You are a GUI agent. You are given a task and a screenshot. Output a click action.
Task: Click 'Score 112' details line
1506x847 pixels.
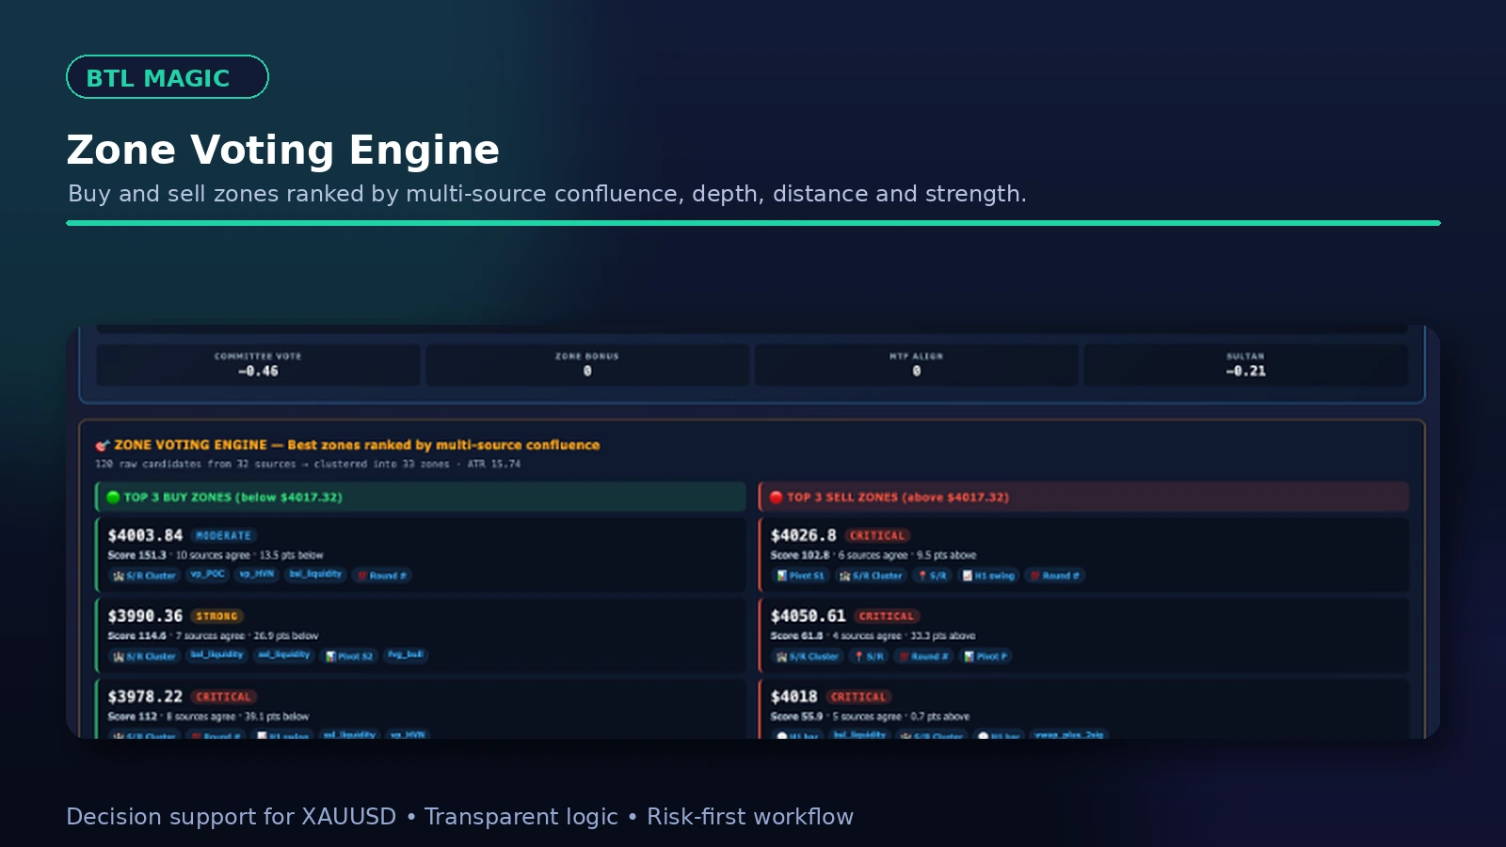click(x=208, y=717)
